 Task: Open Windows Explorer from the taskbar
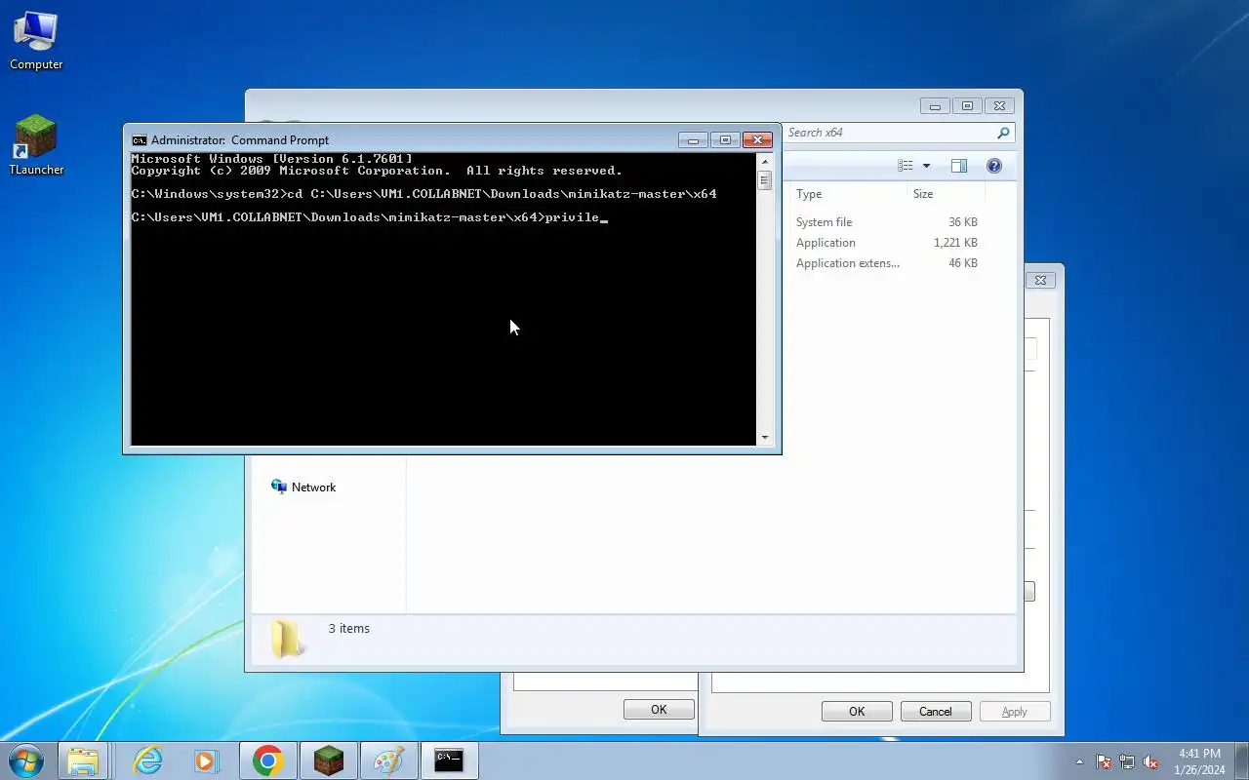coord(83,760)
